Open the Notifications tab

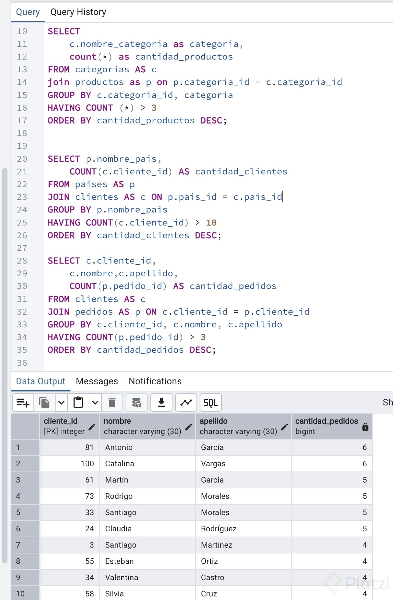(x=155, y=381)
